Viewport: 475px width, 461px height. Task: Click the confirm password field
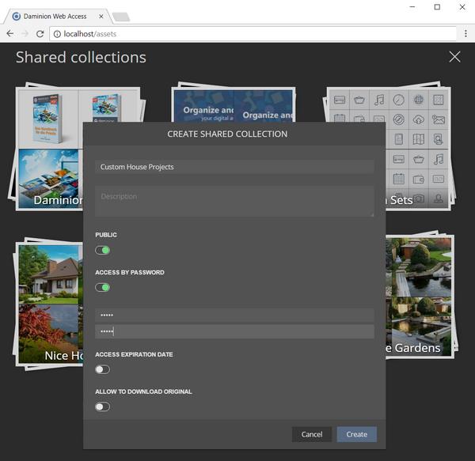[234, 331]
